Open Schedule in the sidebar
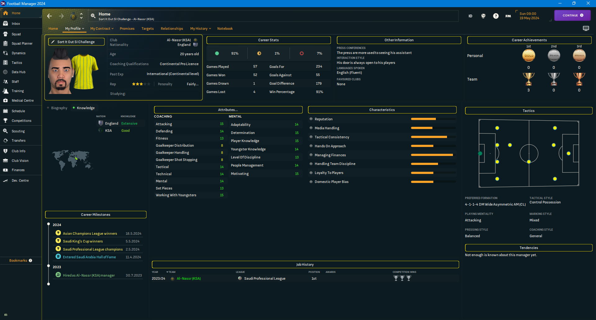The height and width of the screenshot is (320, 596). point(18,111)
